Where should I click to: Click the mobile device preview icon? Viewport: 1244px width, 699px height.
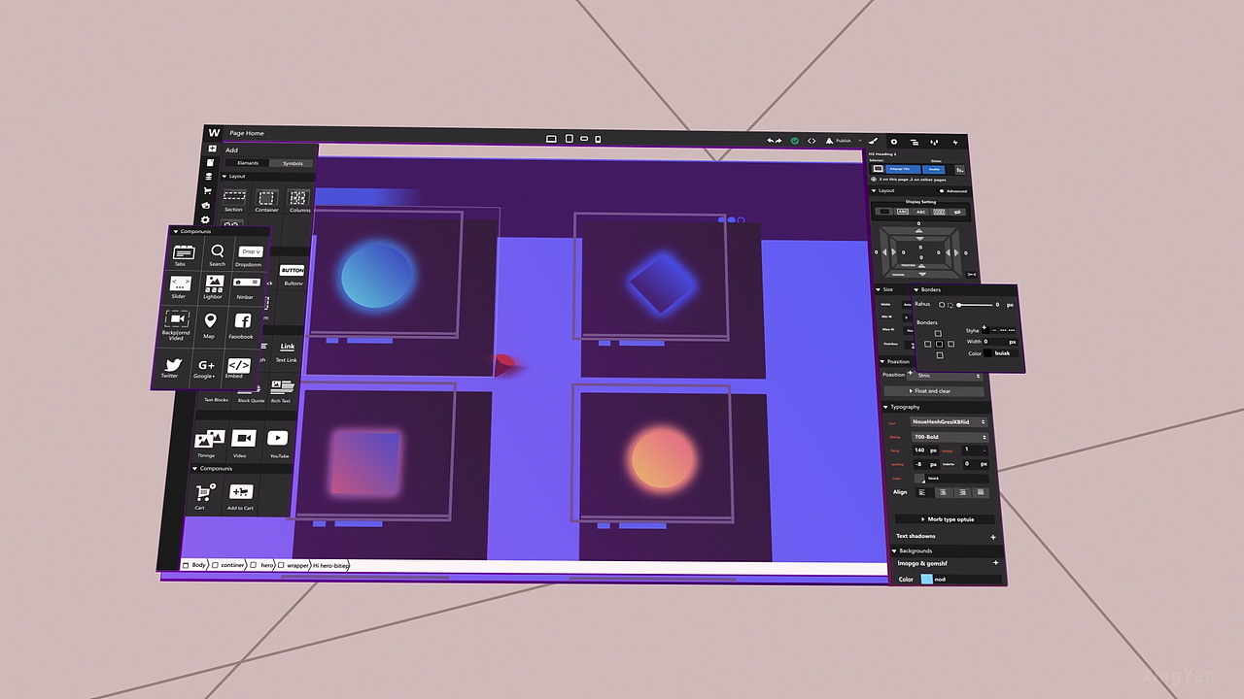598,139
